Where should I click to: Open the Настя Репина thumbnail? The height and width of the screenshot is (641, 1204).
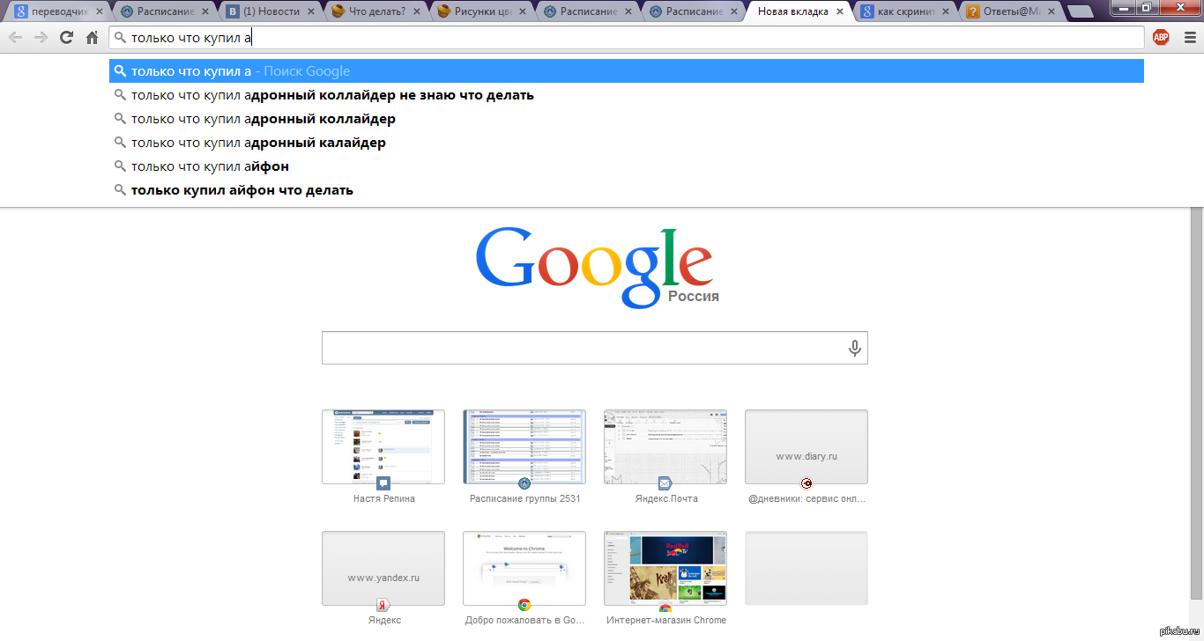[x=383, y=447]
